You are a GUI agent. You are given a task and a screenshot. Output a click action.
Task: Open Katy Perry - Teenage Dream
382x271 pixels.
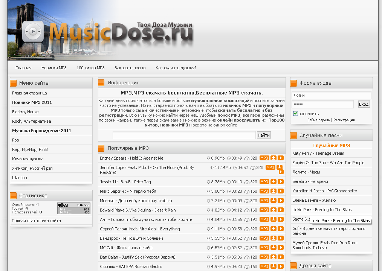coord(318,153)
